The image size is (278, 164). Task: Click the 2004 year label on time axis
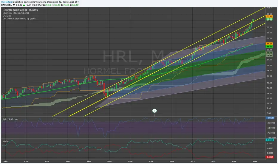pyautogui.click(x=5, y=162)
